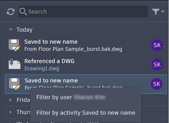Choose Filter by activity Saved to new name

(x=86, y=113)
